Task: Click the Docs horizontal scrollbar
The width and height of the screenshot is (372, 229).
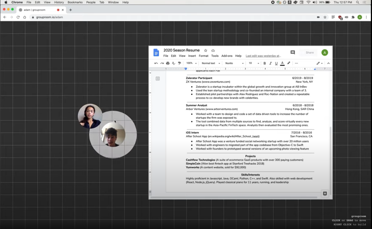Action: pos(234,197)
